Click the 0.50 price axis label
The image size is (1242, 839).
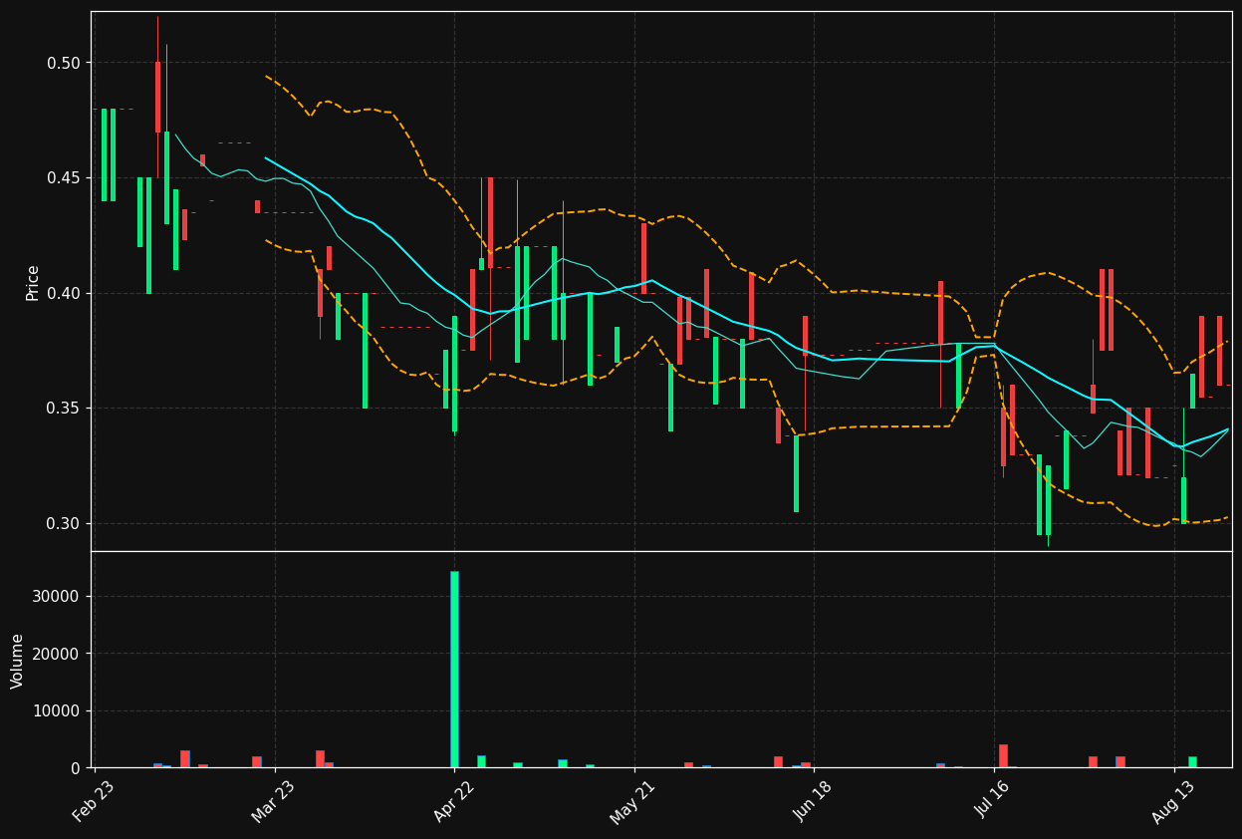coord(64,63)
